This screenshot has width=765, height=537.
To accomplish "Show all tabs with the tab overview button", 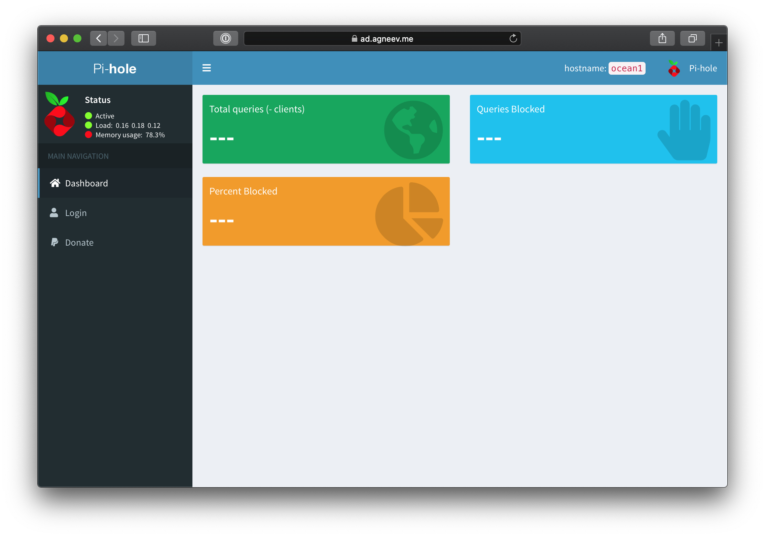I will [x=693, y=38].
